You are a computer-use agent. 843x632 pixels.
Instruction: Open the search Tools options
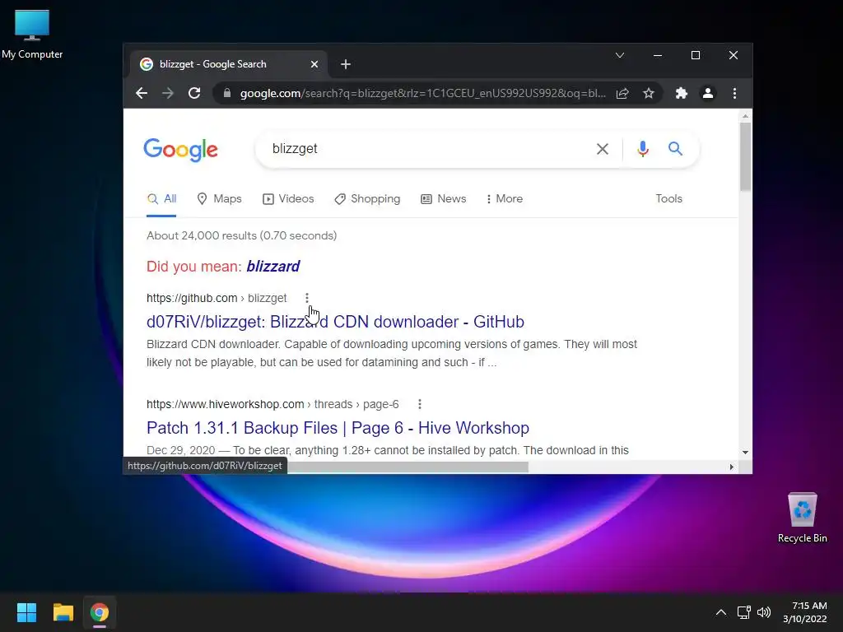(668, 199)
